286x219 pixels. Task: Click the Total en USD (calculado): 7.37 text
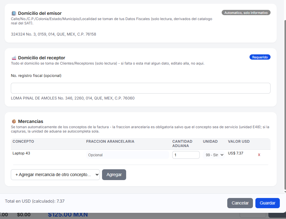[x=35, y=201]
